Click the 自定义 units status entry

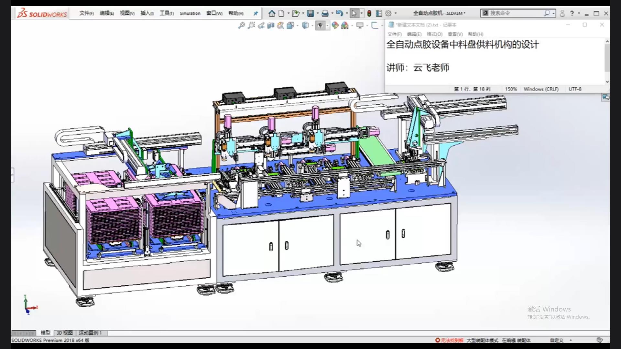click(557, 340)
